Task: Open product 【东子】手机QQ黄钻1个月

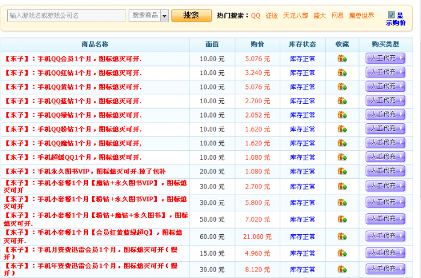Action: click(x=73, y=87)
